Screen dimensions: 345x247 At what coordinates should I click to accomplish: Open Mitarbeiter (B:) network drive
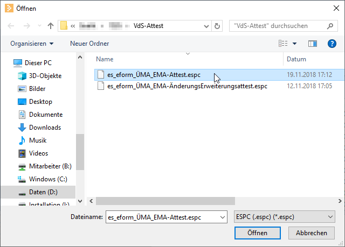click(50, 166)
